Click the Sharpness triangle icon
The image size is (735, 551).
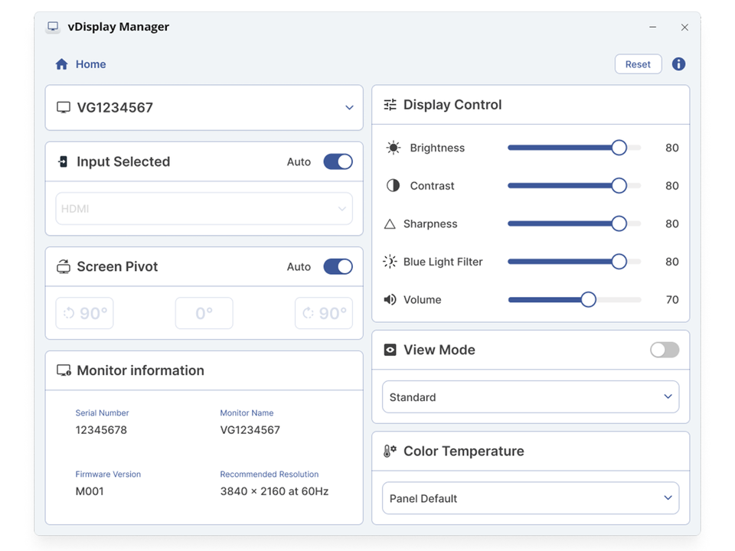tap(393, 223)
